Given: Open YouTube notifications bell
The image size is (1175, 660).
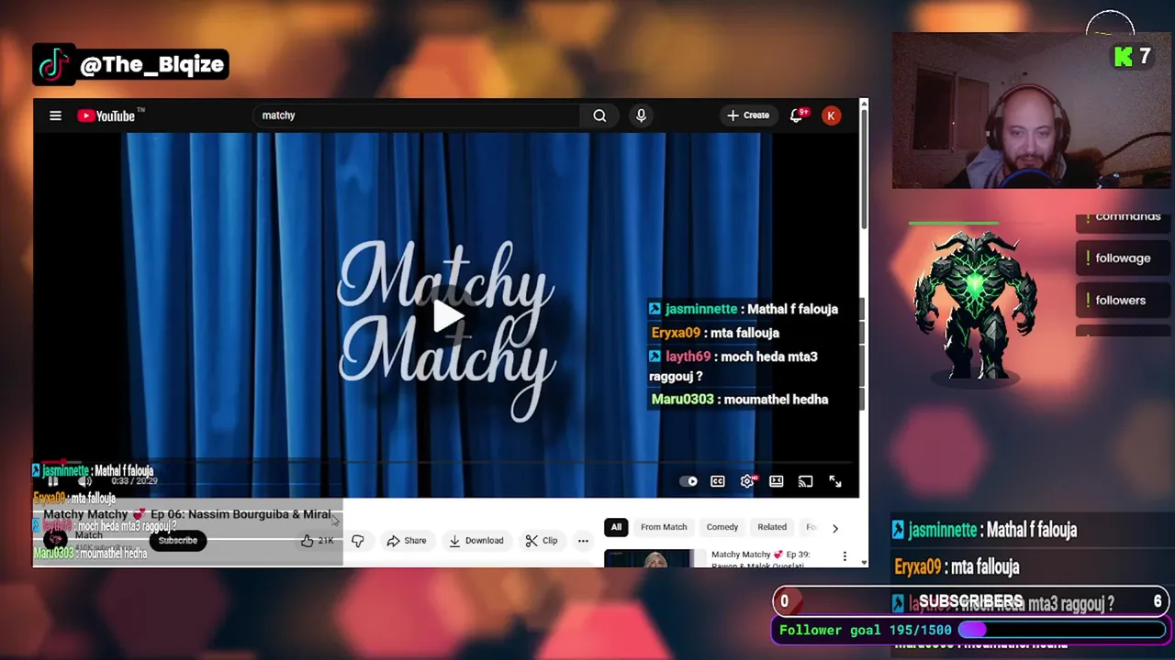Looking at the screenshot, I should click(x=797, y=115).
